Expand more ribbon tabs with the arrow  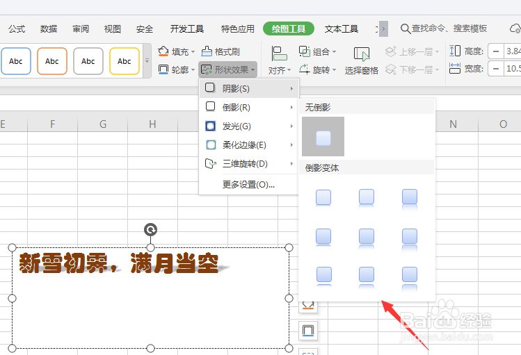pyautogui.click(x=383, y=29)
